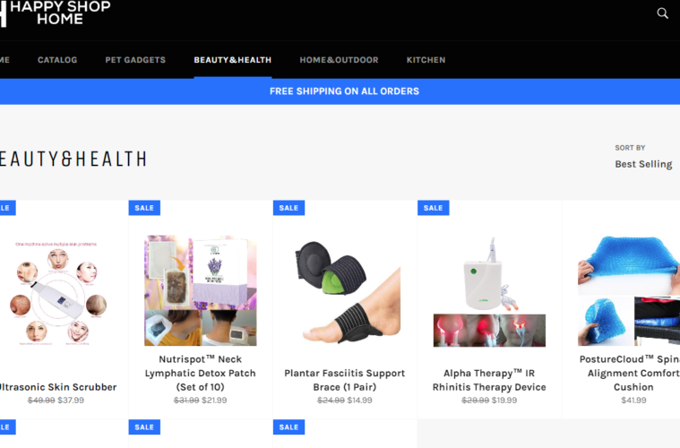The width and height of the screenshot is (680, 448).
Task: Click Plantar Fasciitis Support Brace (1 Pair) title
Action: pyautogui.click(x=345, y=380)
